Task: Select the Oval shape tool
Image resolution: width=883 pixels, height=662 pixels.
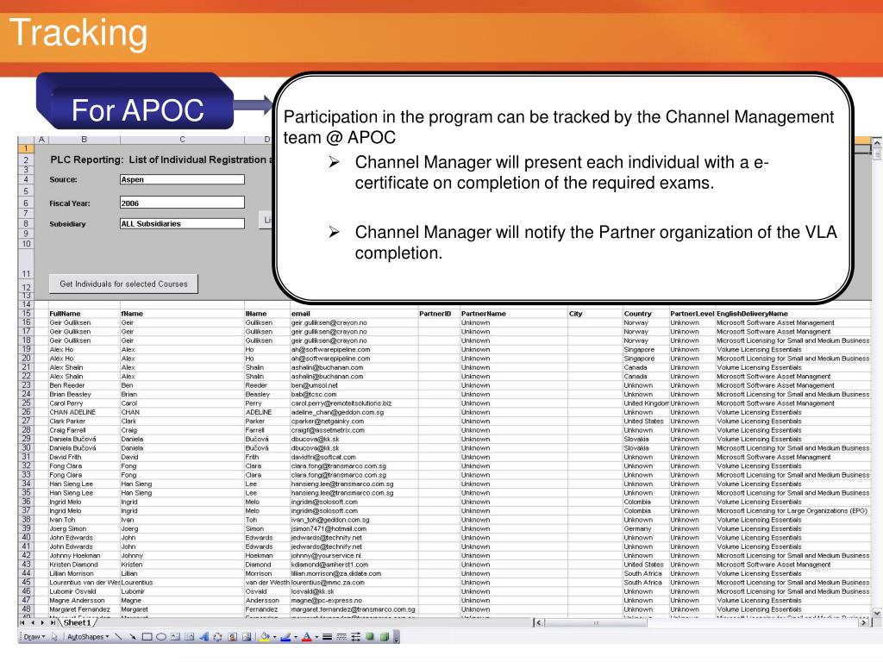Action: [161, 637]
